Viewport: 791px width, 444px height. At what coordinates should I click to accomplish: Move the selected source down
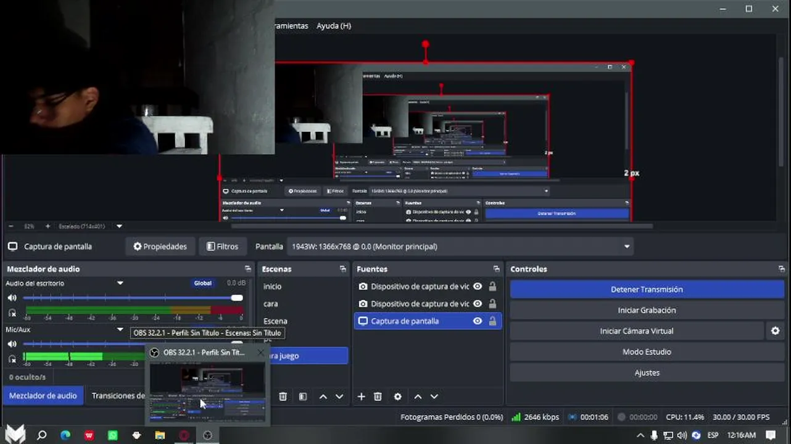point(434,397)
